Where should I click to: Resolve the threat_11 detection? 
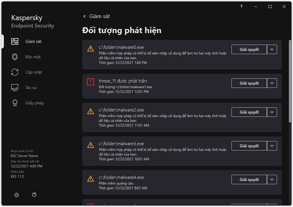[249, 83]
